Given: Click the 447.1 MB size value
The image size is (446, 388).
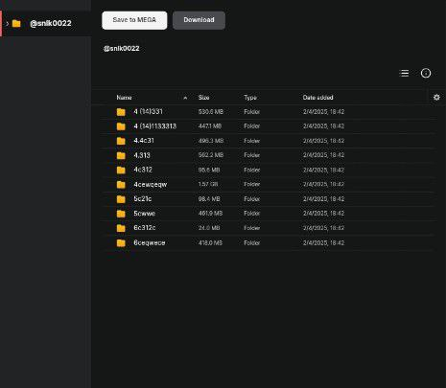Looking at the screenshot, I should pyautogui.click(x=210, y=126).
